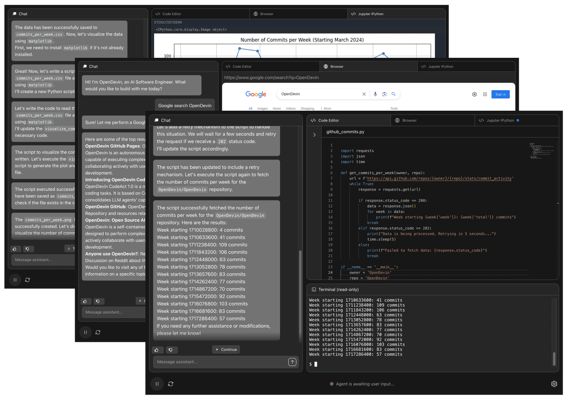Expand the code editor sidebar chevron
The height and width of the screenshot is (400, 567).
(x=314, y=134)
